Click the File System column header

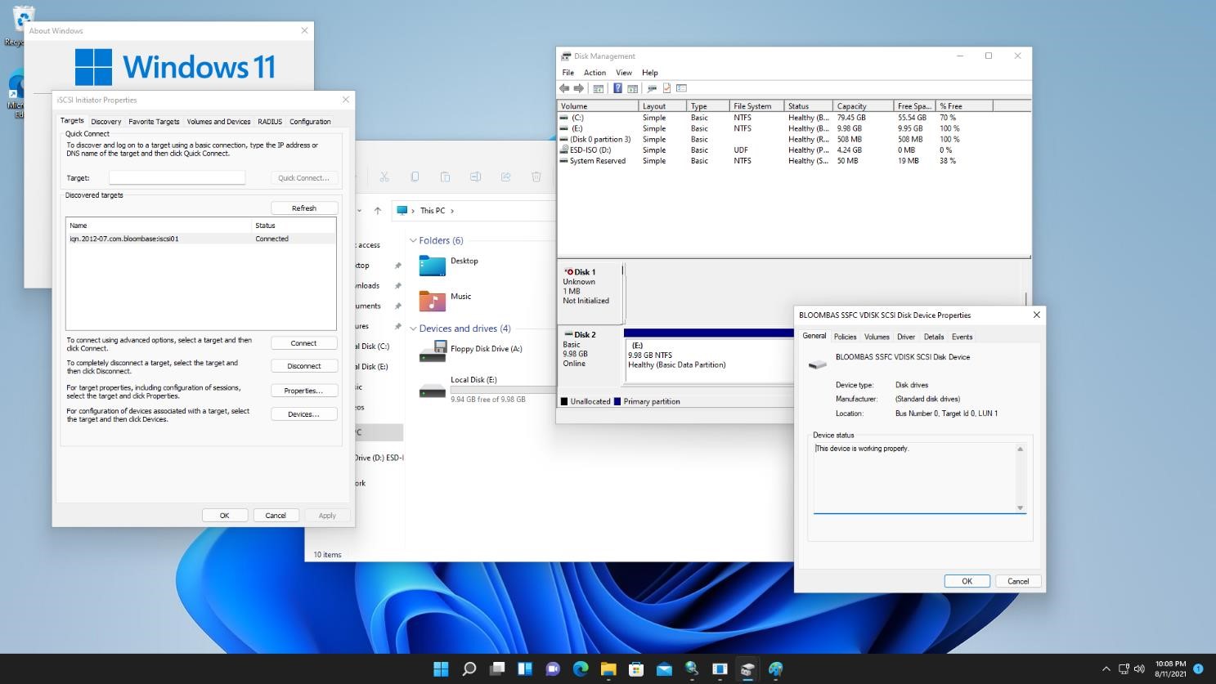tap(757, 106)
